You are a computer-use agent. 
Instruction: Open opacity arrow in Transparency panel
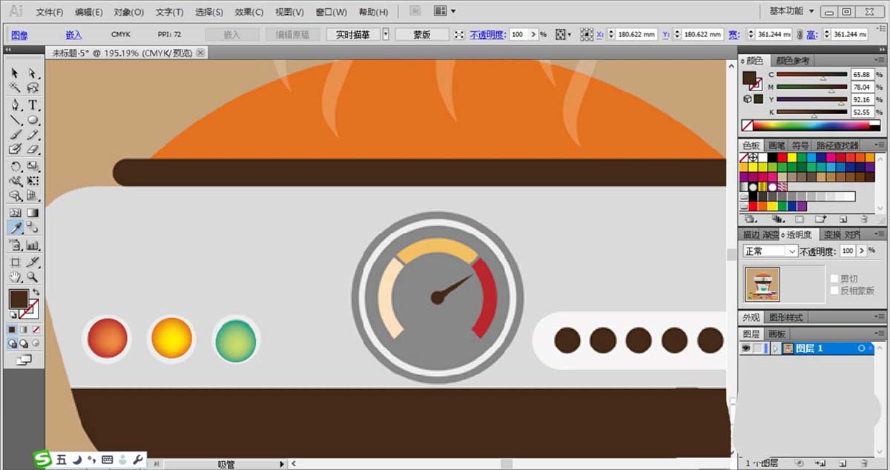coord(862,251)
